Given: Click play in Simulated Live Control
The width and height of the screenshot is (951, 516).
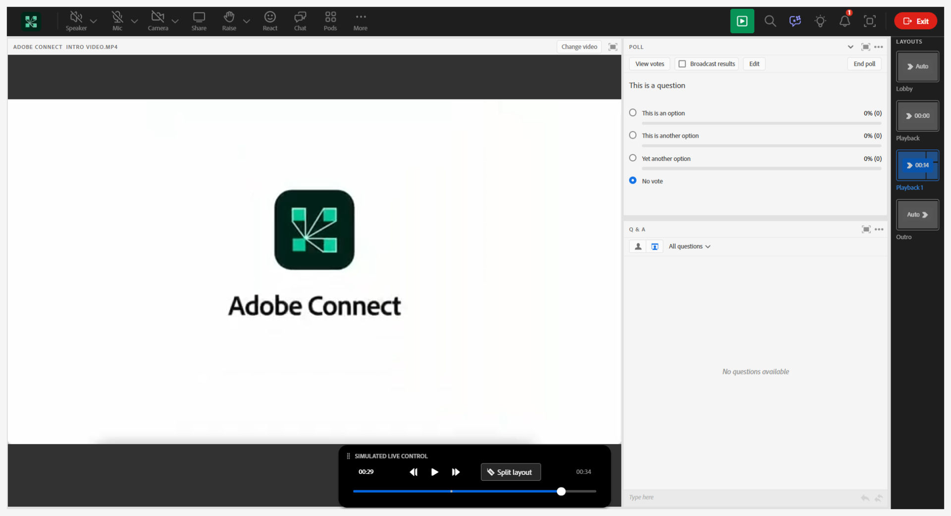Looking at the screenshot, I should pyautogui.click(x=434, y=472).
